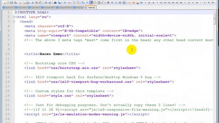Click the "X-UA-Compatible" attribute value

pos(81,31)
